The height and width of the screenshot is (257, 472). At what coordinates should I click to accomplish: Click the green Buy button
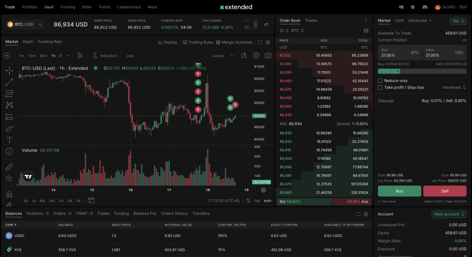[x=399, y=191]
